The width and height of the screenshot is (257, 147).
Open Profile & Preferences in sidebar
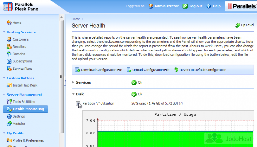pos(28,141)
